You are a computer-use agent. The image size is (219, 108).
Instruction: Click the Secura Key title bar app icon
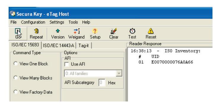coord(12,14)
